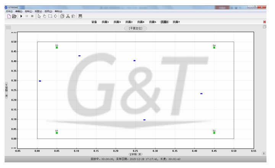Click the blue event point nearest sensor S3
Image resolution: width=275 pixels, height=168 pixels.
pyautogui.click(x=79, y=56)
